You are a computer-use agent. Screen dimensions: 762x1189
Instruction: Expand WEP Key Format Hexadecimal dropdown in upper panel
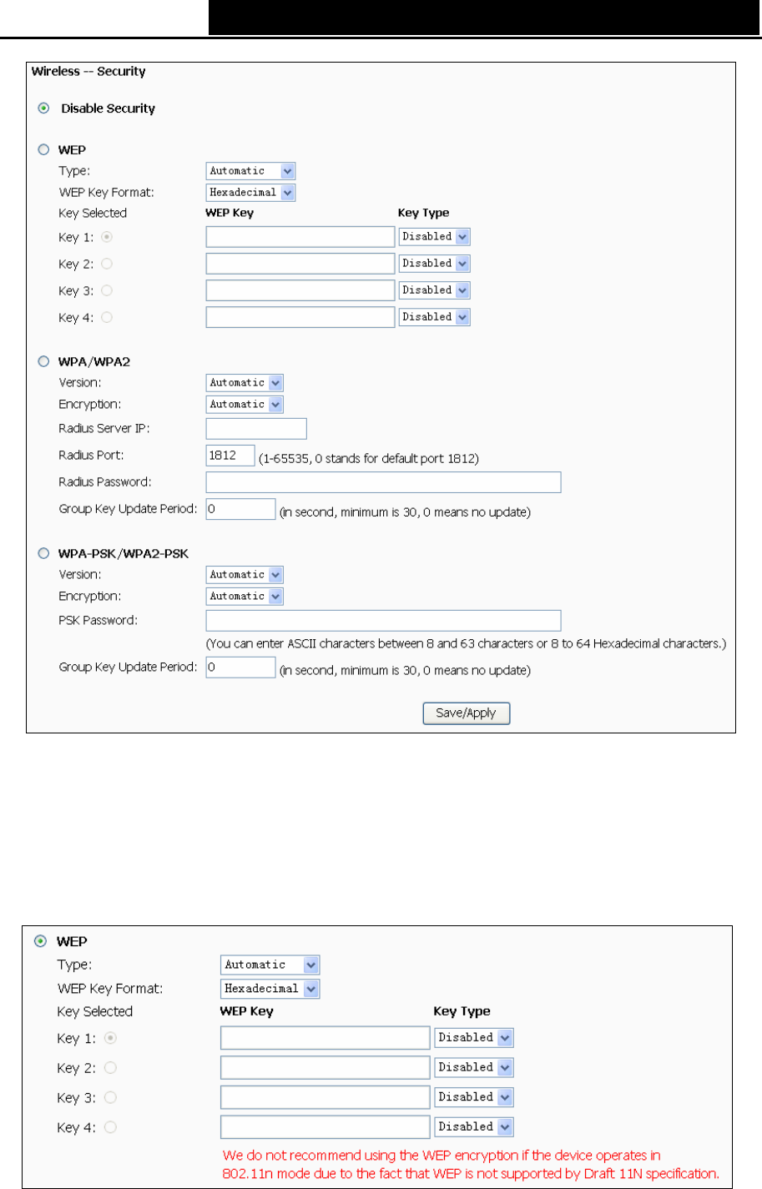pos(250,193)
